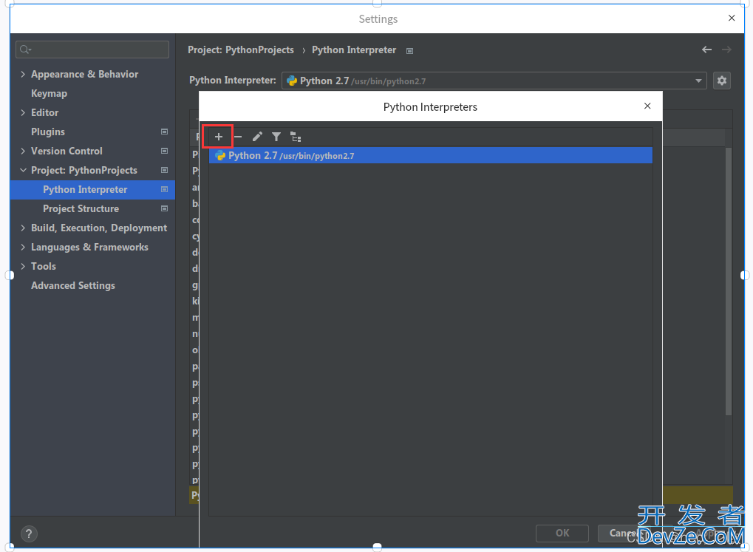This screenshot has height=552, width=753.
Task: Click icon beside Python Interpreter breadcrumb
Action: click(x=409, y=51)
